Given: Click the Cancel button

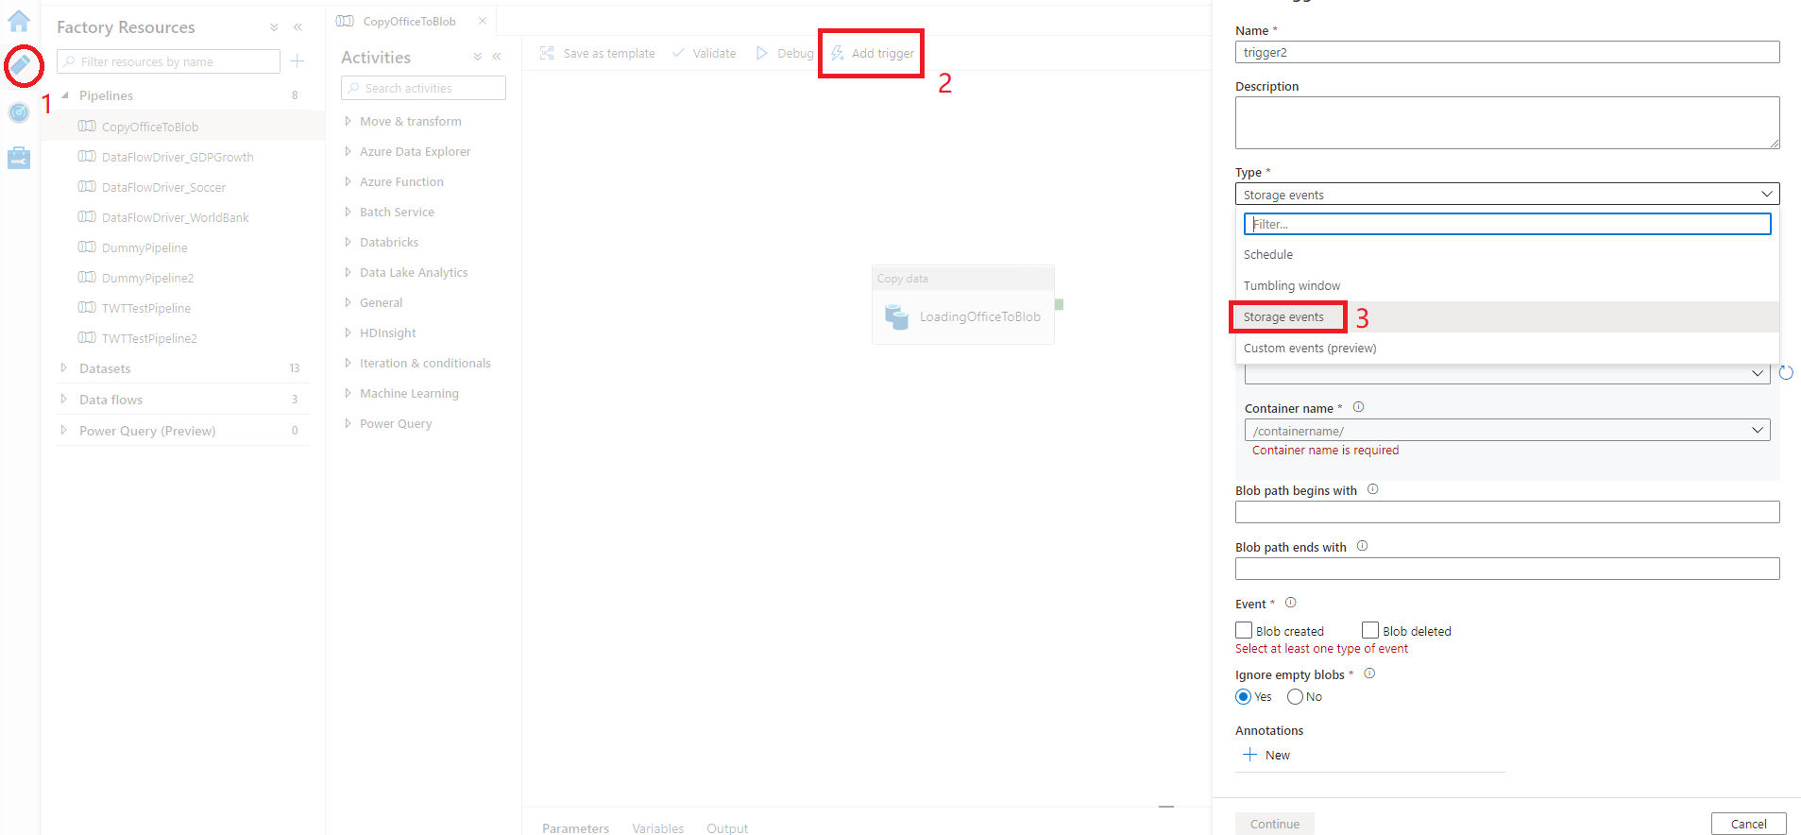Looking at the screenshot, I should pos(1749,824).
